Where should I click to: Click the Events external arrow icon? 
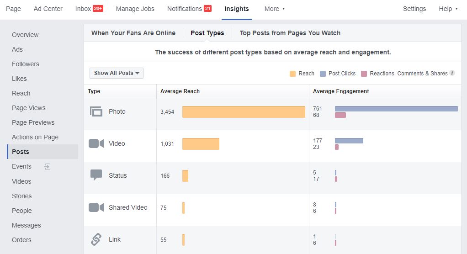click(48, 167)
